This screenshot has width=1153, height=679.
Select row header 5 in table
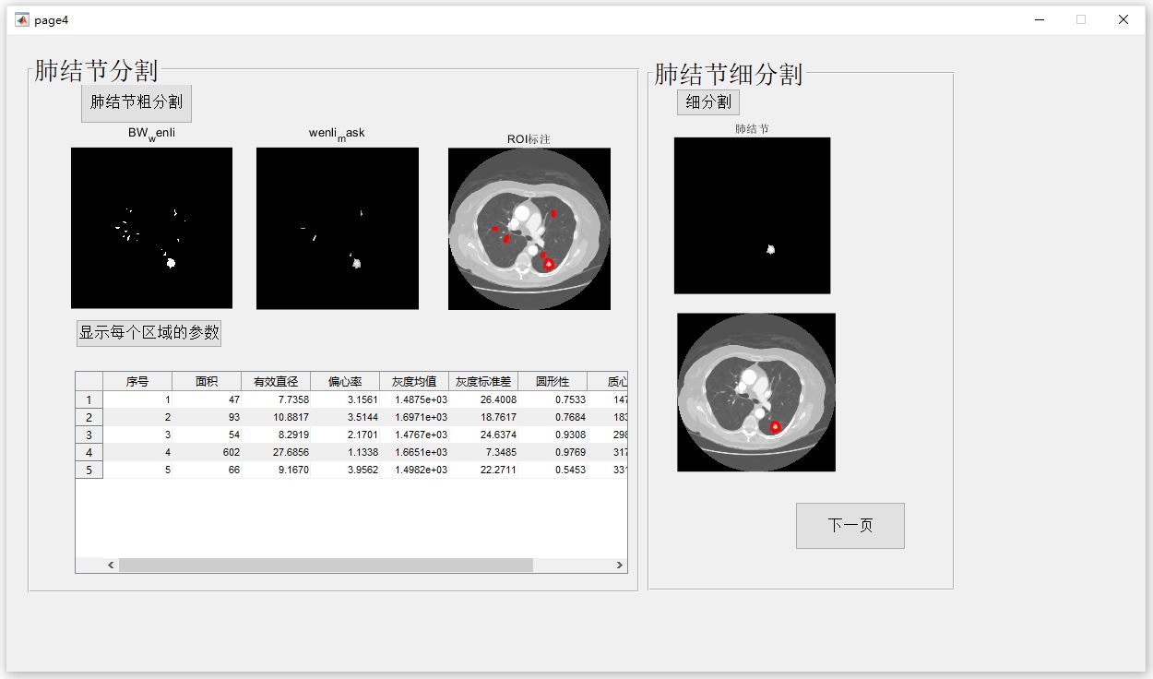[x=89, y=470]
